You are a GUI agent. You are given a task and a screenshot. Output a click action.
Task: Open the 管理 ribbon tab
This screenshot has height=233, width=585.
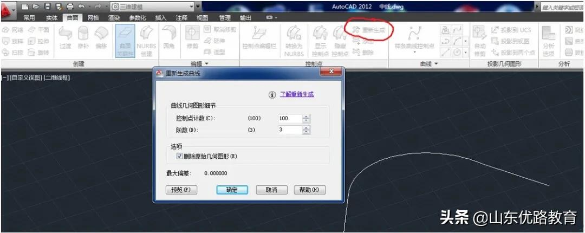point(225,17)
